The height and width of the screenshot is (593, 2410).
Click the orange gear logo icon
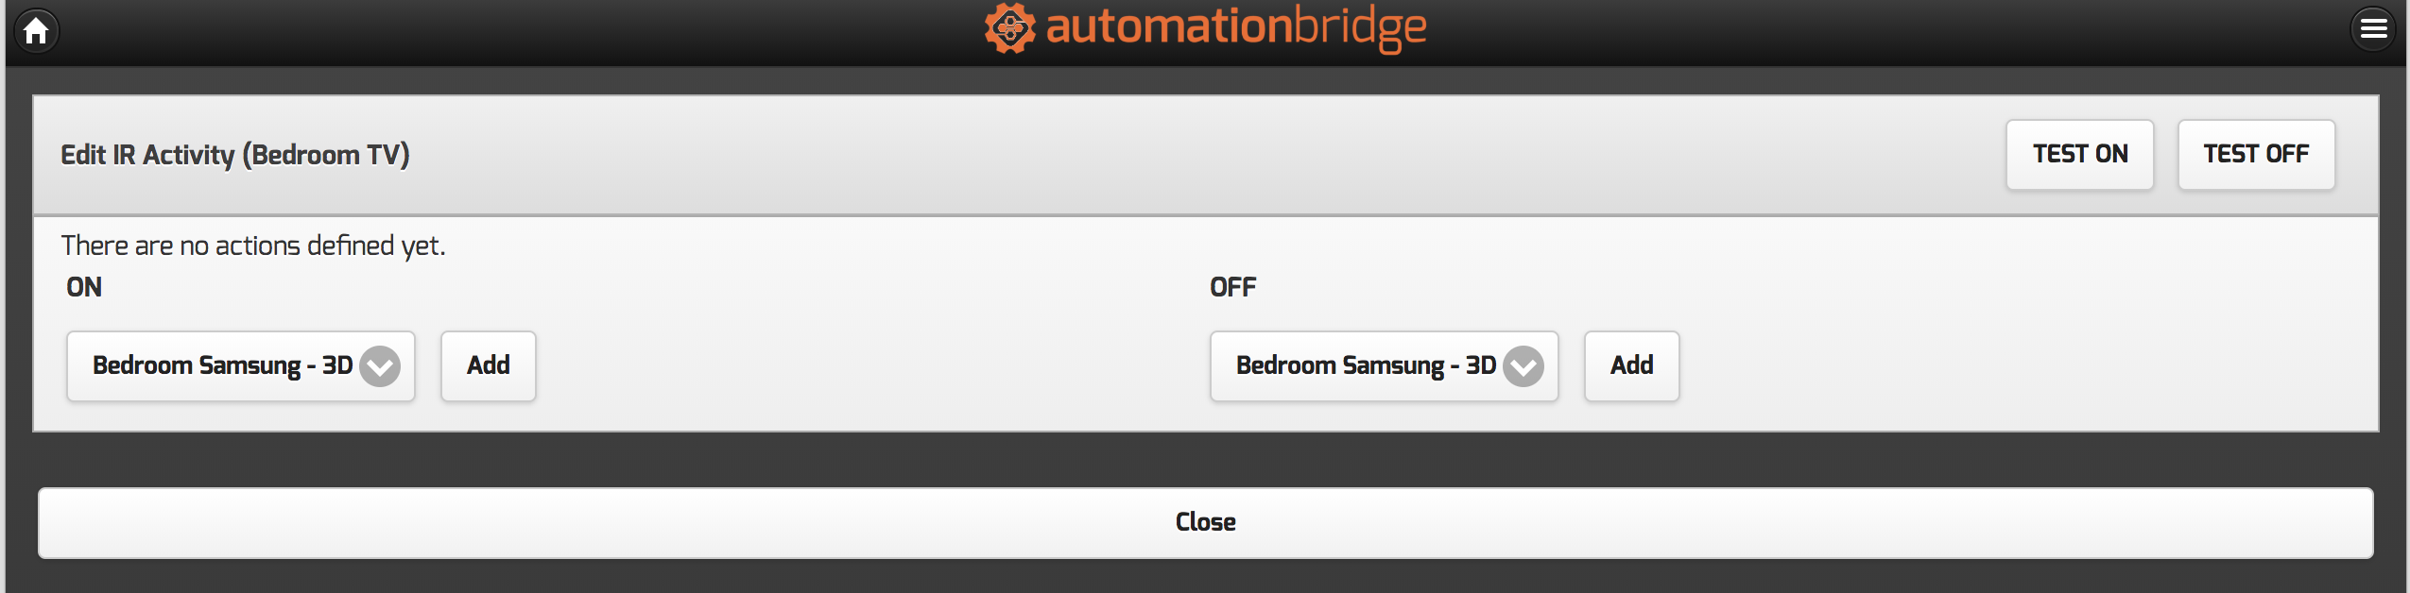(x=1009, y=28)
